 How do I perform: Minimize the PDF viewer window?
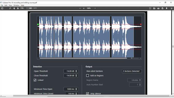click(x=160, y=2)
